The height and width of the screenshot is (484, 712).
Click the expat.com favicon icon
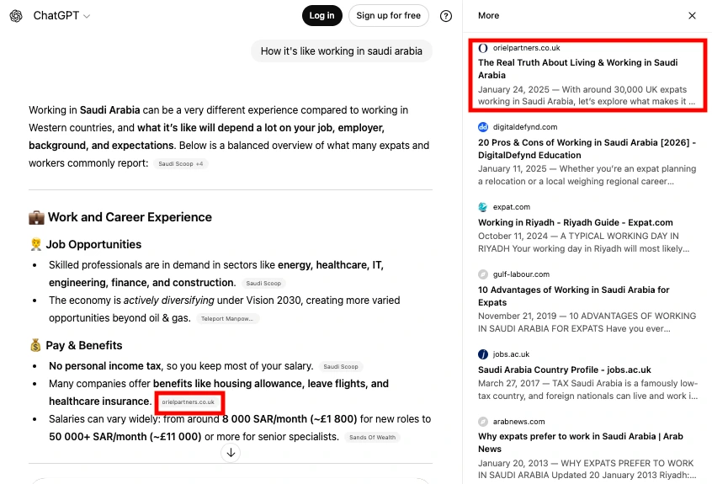pos(483,207)
